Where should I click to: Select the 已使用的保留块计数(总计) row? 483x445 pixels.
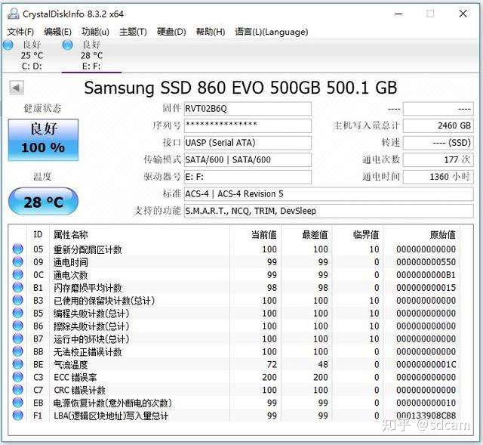pos(234,300)
